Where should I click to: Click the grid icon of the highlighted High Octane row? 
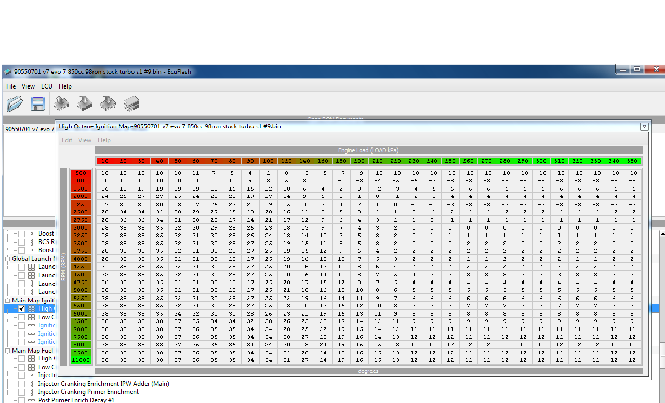coord(31,308)
